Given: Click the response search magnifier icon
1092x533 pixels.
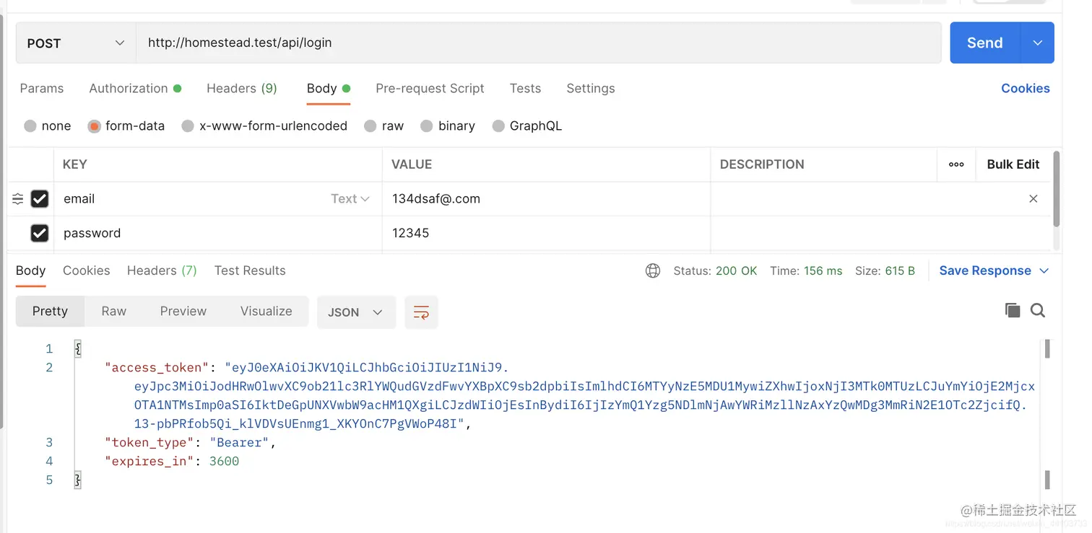Looking at the screenshot, I should [1038, 310].
